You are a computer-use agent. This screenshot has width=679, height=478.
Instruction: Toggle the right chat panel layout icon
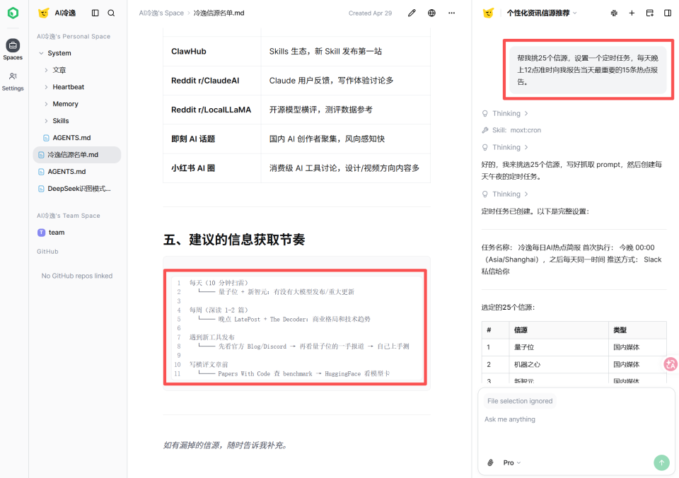pyautogui.click(x=668, y=13)
